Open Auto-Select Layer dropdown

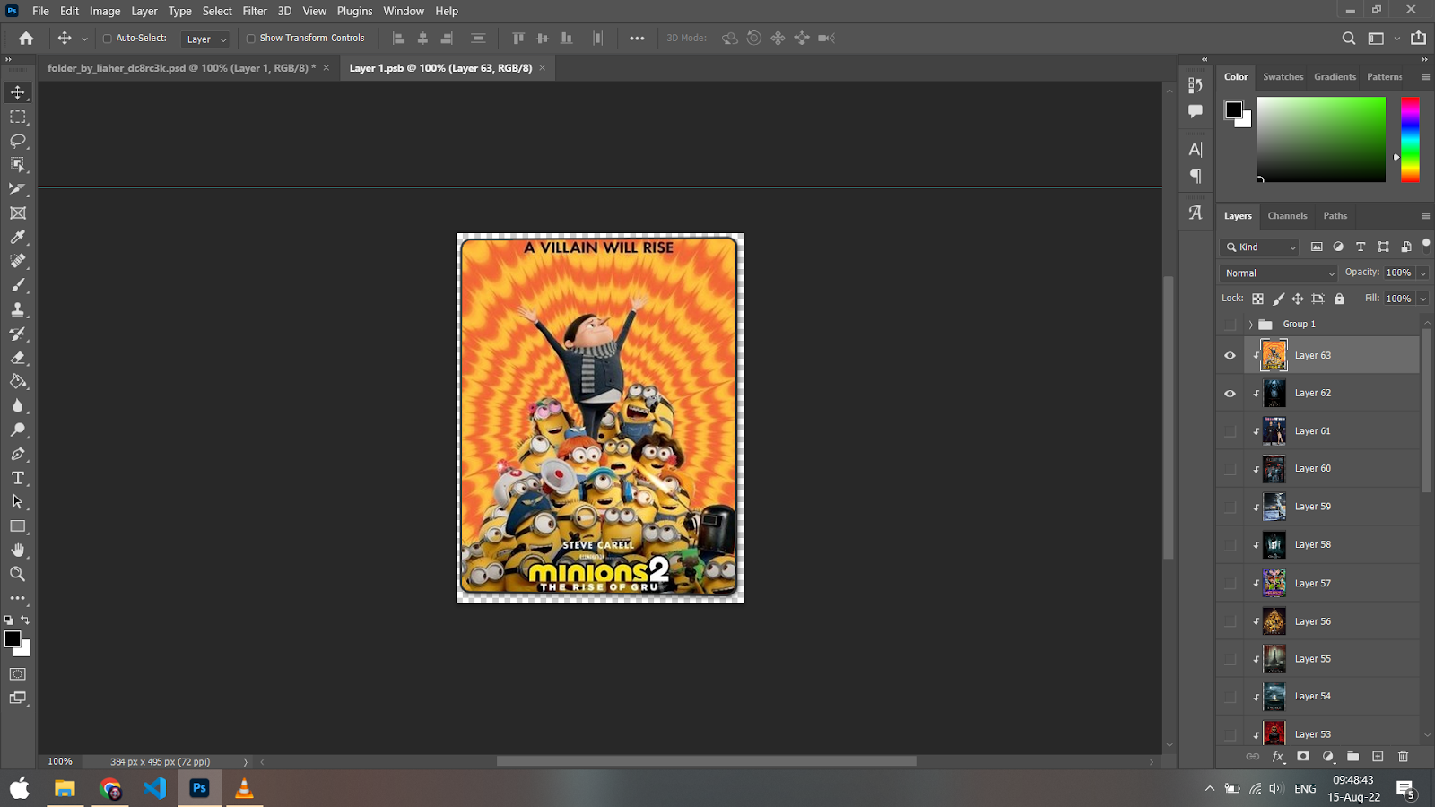205,39
